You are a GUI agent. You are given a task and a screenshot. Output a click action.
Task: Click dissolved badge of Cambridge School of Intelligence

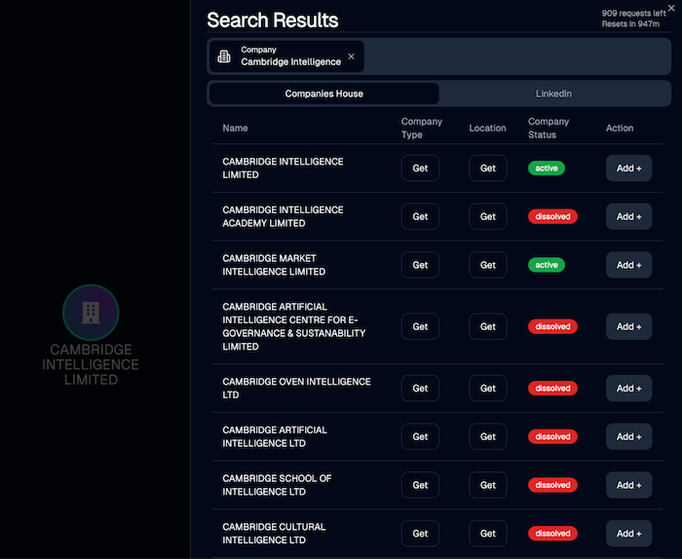click(x=552, y=485)
